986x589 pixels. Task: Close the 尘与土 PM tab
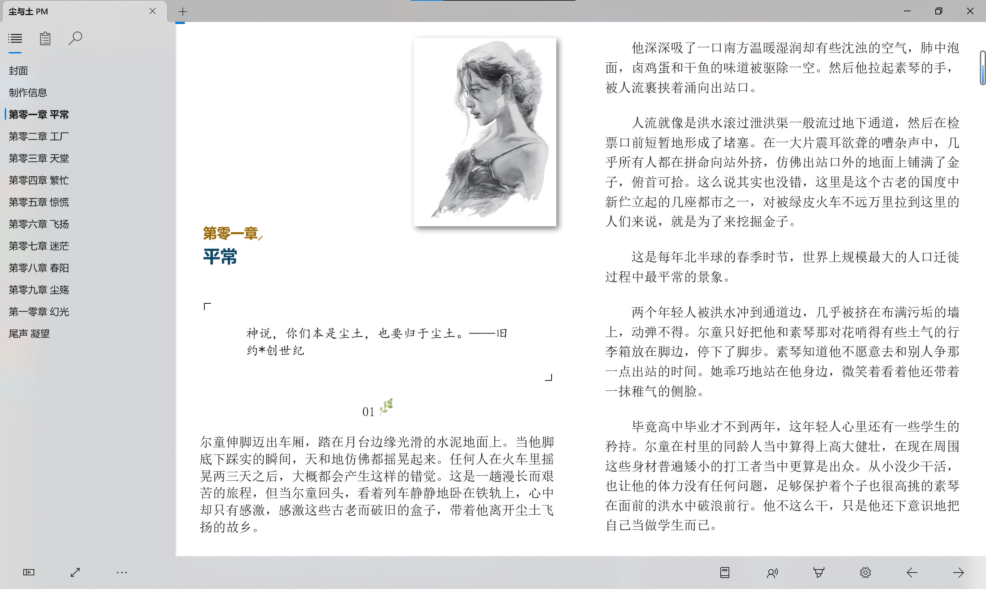click(x=153, y=11)
